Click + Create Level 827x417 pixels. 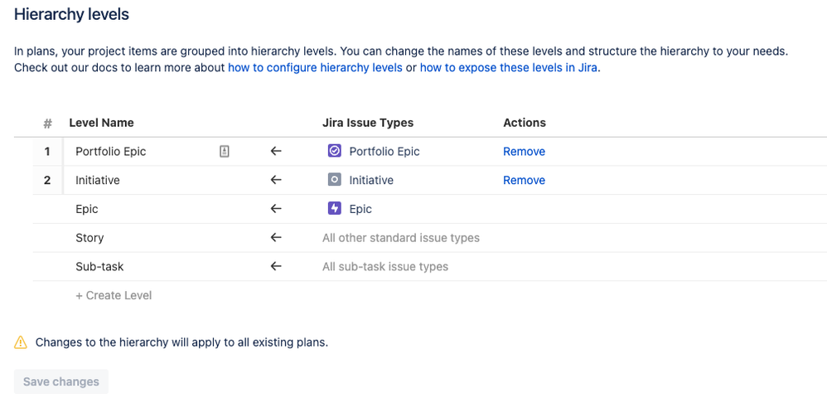point(114,295)
